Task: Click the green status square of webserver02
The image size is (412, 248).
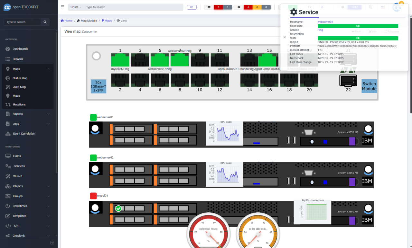Action: [93, 158]
